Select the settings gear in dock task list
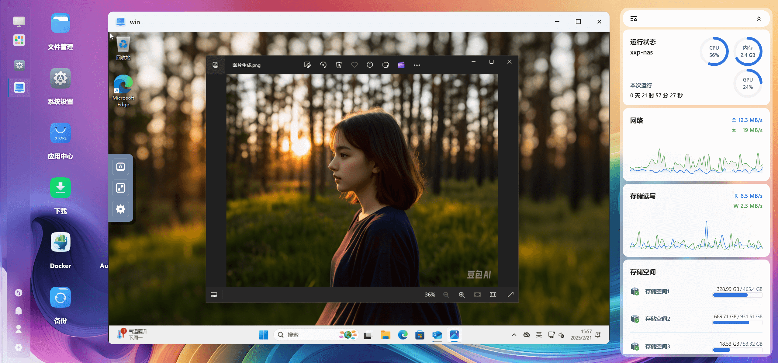This screenshot has width=778, height=363. 19,65
